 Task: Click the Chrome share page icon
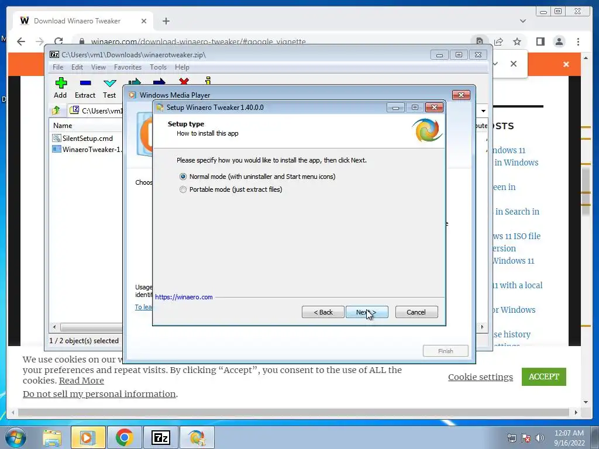(498, 42)
